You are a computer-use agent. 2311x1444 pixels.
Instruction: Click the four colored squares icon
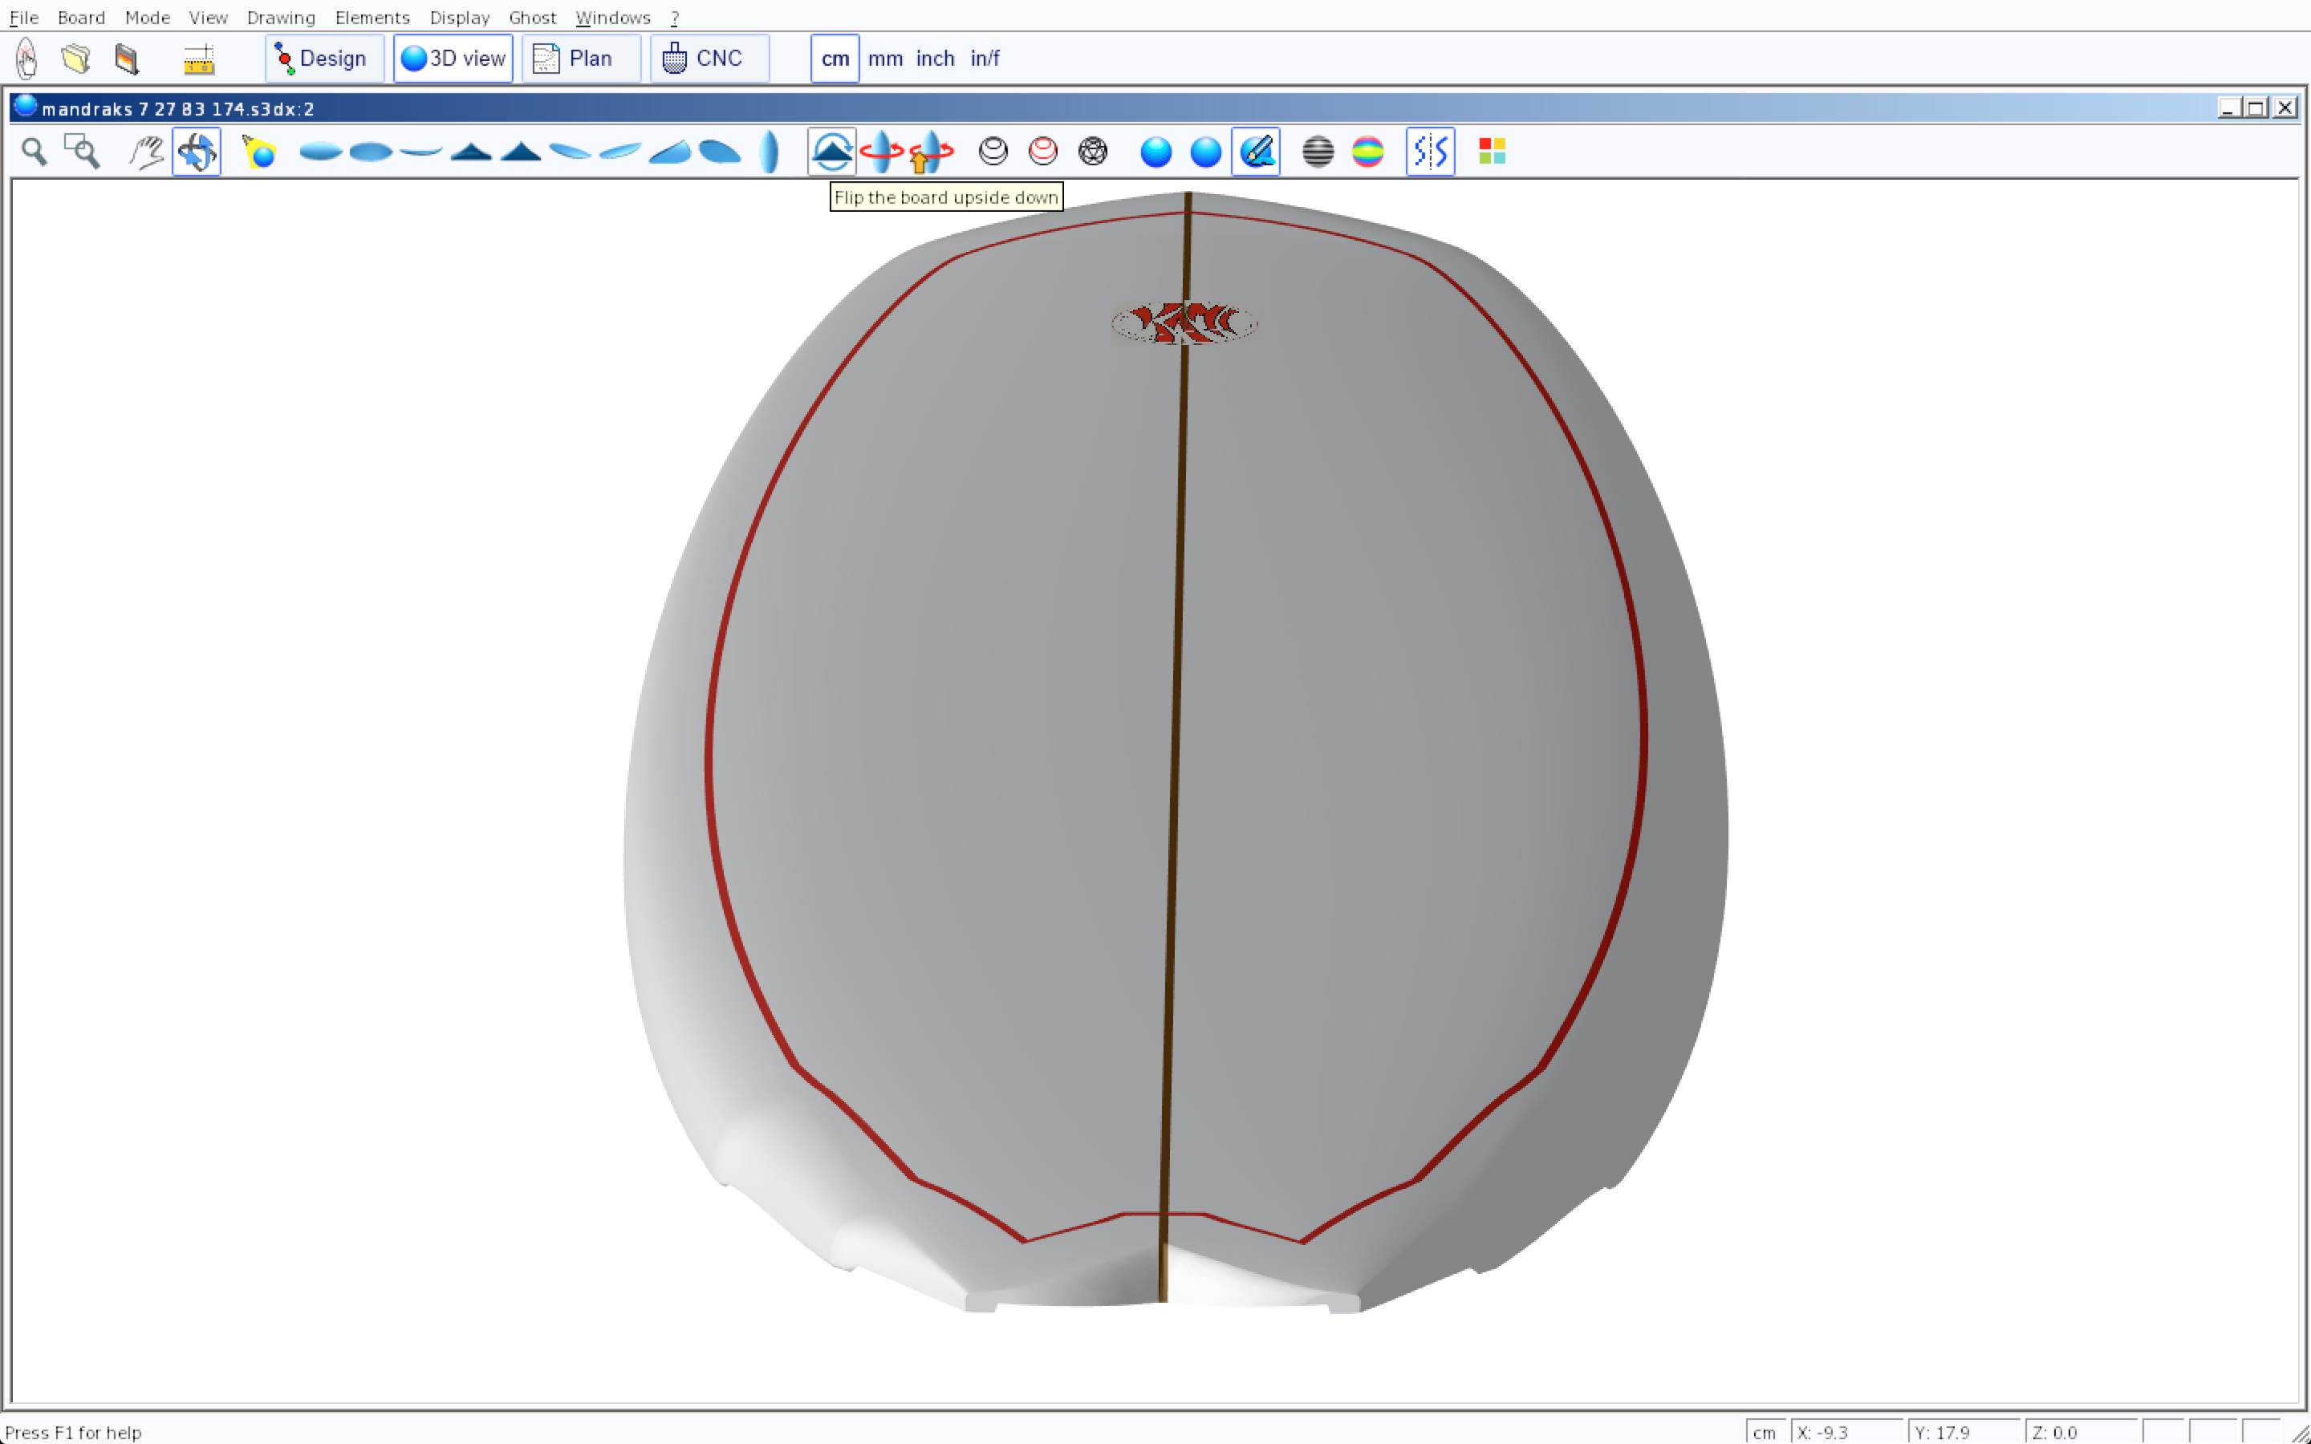1492,152
